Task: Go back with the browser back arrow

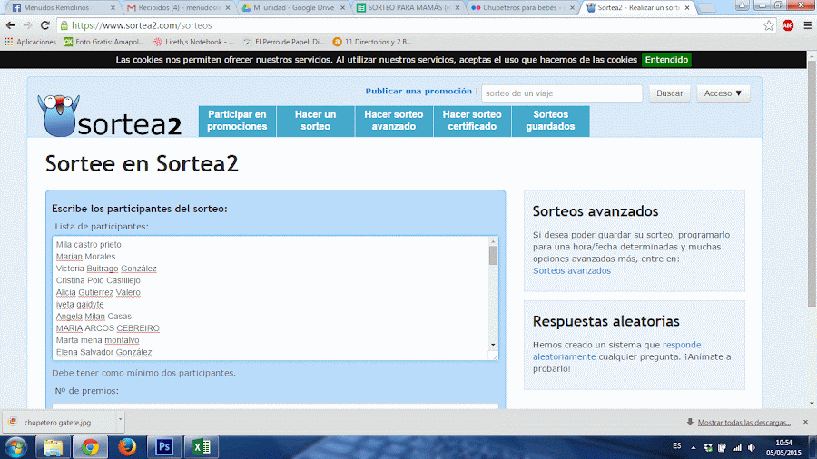Action: coord(10,25)
